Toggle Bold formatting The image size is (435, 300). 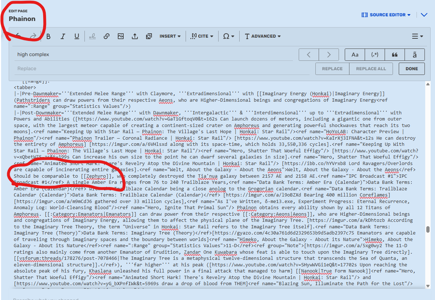click(x=49, y=36)
